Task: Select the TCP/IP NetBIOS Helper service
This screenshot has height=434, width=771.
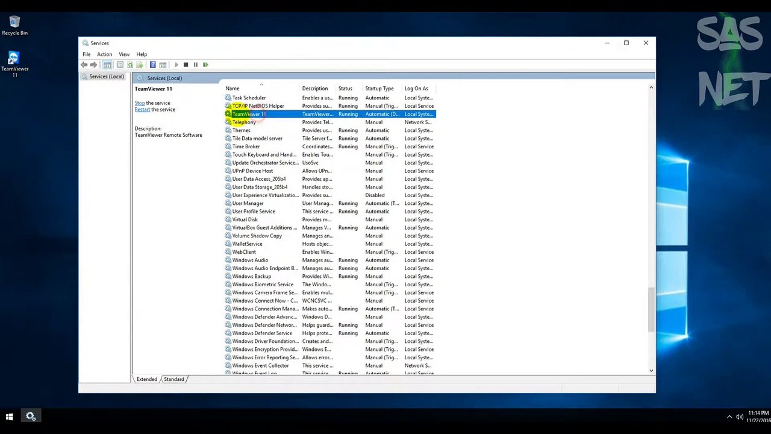Action: [x=258, y=106]
